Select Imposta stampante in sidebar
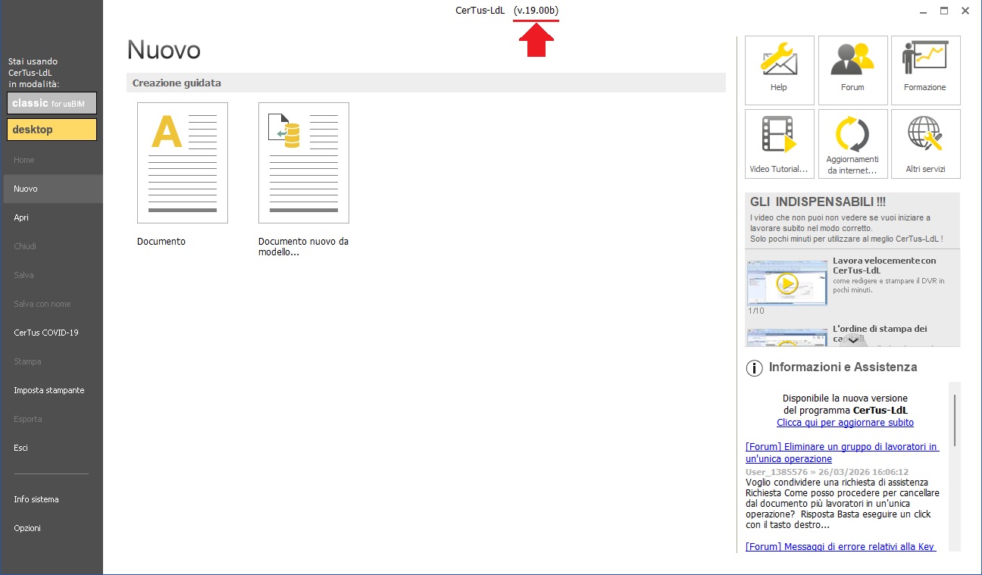Screen dimensions: 982x575 [x=49, y=390]
